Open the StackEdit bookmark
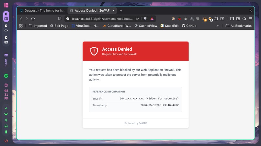 (x=169, y=26)
